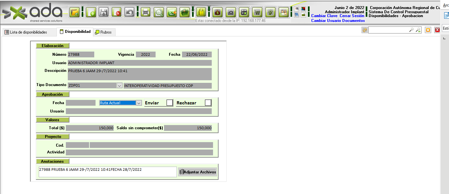Viewport: 449px width, 194px height.
Task: Click the Descripción field
Action: 140,74
